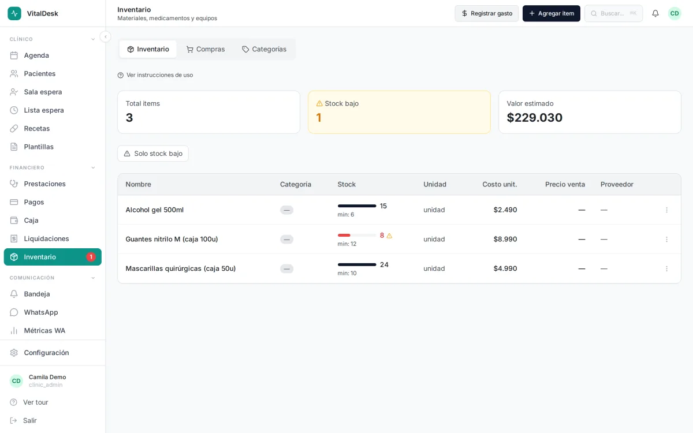The image size is (693, 433).
Task: Open Recetas in the sidebar
Action: pos(53,129)
